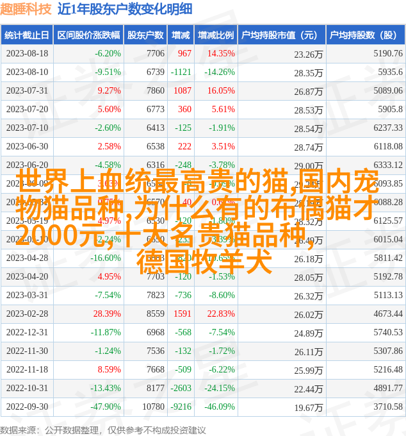This screenshot has height=436, width=406.
Task: Click the 数据来源 disclaimer footer text
Action: tap(102, 430)
